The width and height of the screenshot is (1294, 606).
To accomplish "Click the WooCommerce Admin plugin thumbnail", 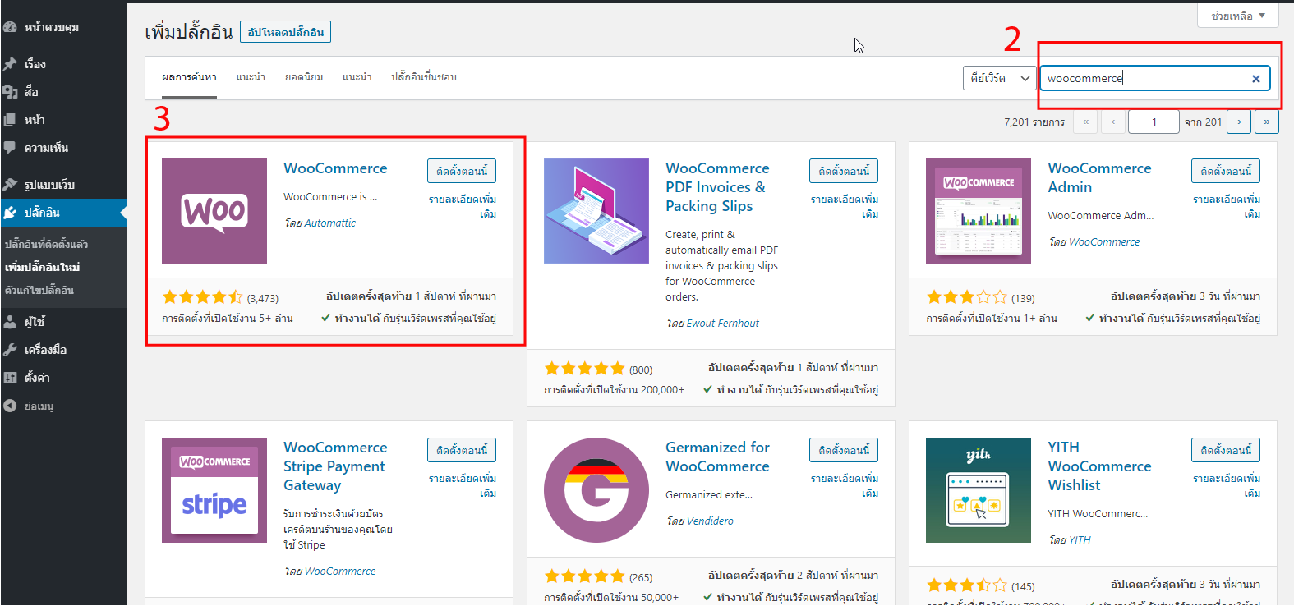I will pyautogui.click(x=979, y=211).
